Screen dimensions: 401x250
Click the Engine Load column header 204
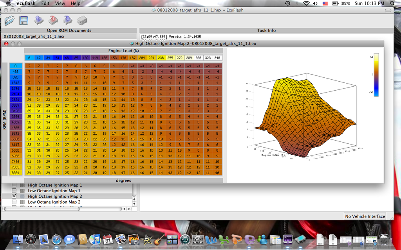142,58
